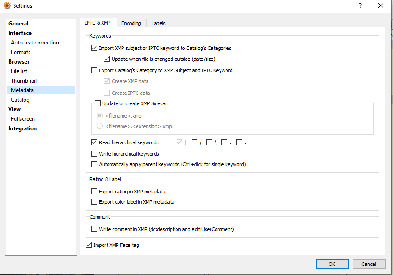Enable Write hierarchical keywords

(x=94, y=154)
